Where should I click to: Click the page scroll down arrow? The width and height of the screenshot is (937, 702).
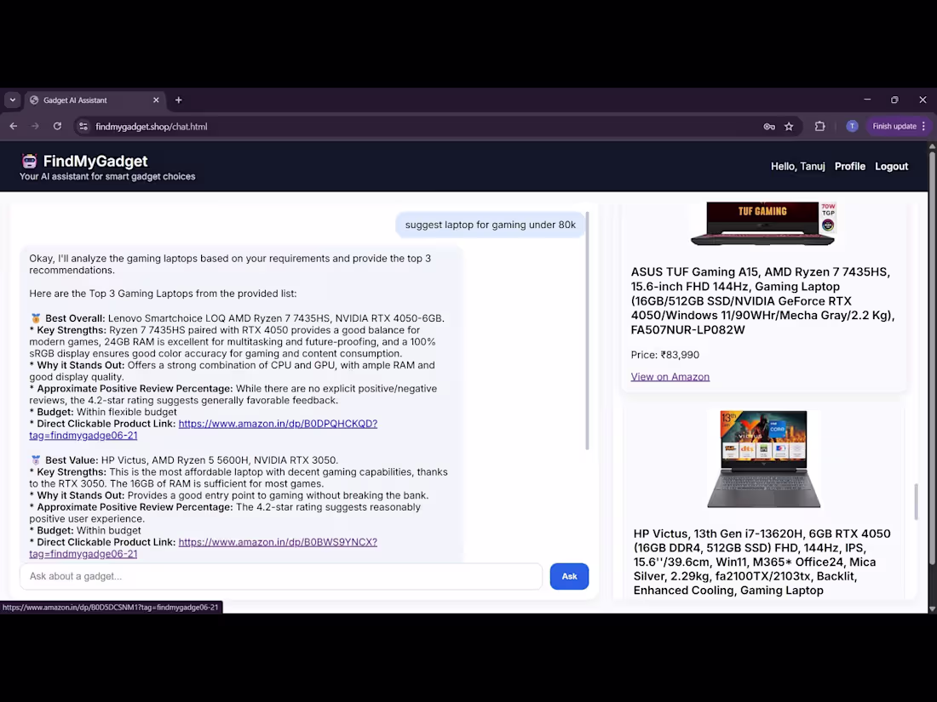(x=932, y=609)
